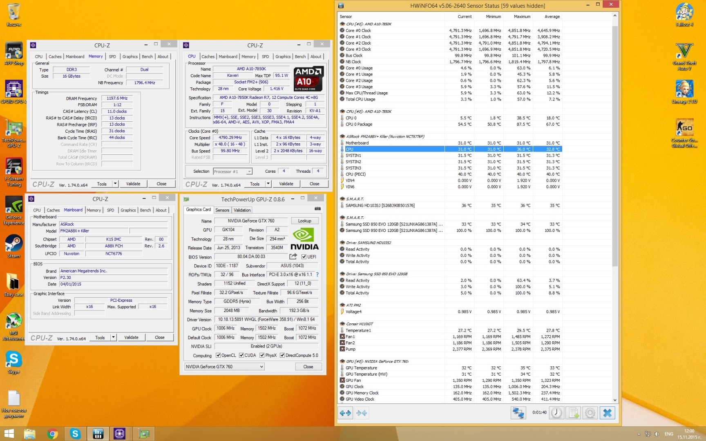Click the HWiNFO scrollbar down arrow
This screenshot has width=706, height=441.
tap(615, 400)
